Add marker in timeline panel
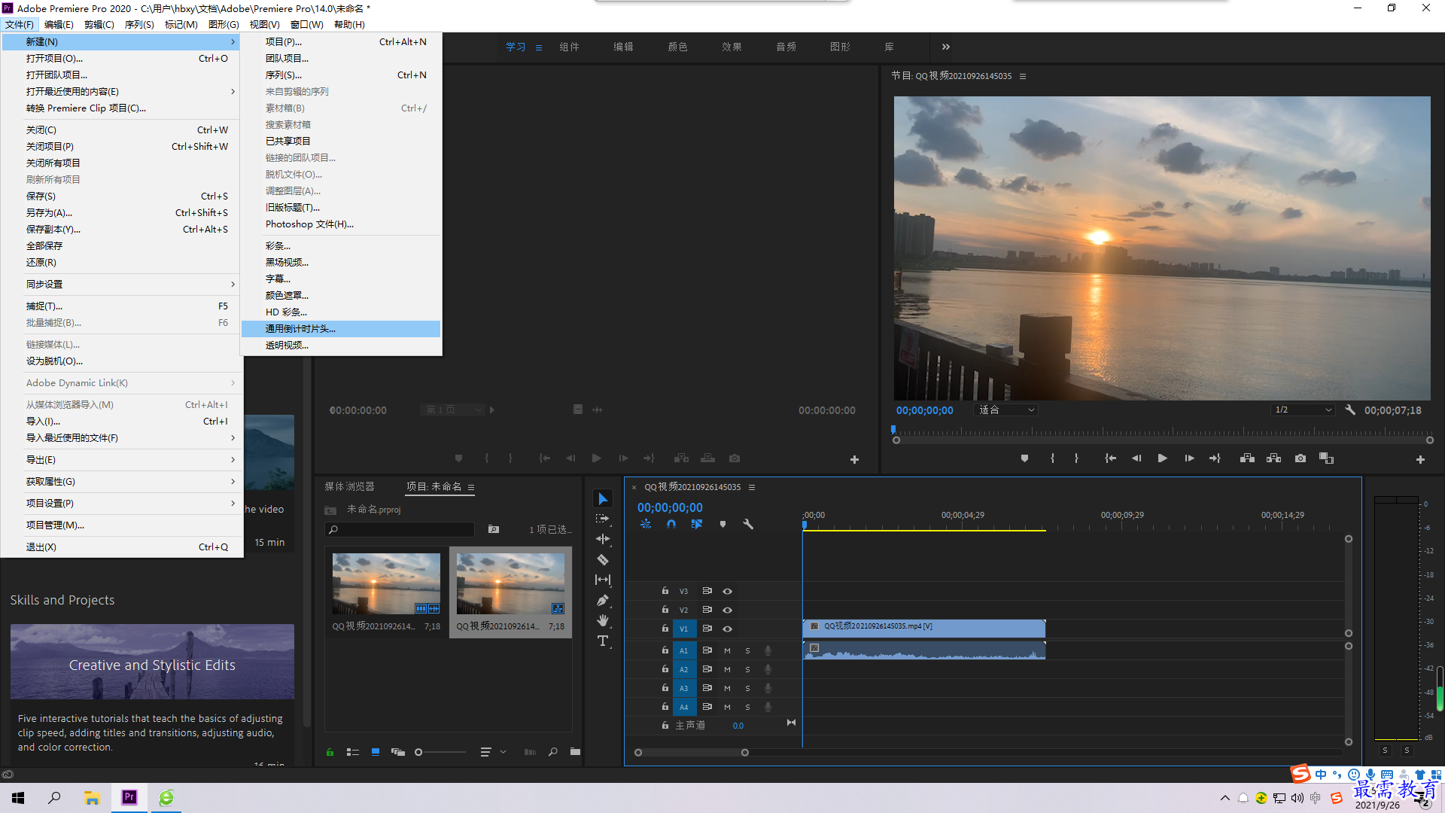This screenshot has height=813, width=1445. click(x=722, y=524)
